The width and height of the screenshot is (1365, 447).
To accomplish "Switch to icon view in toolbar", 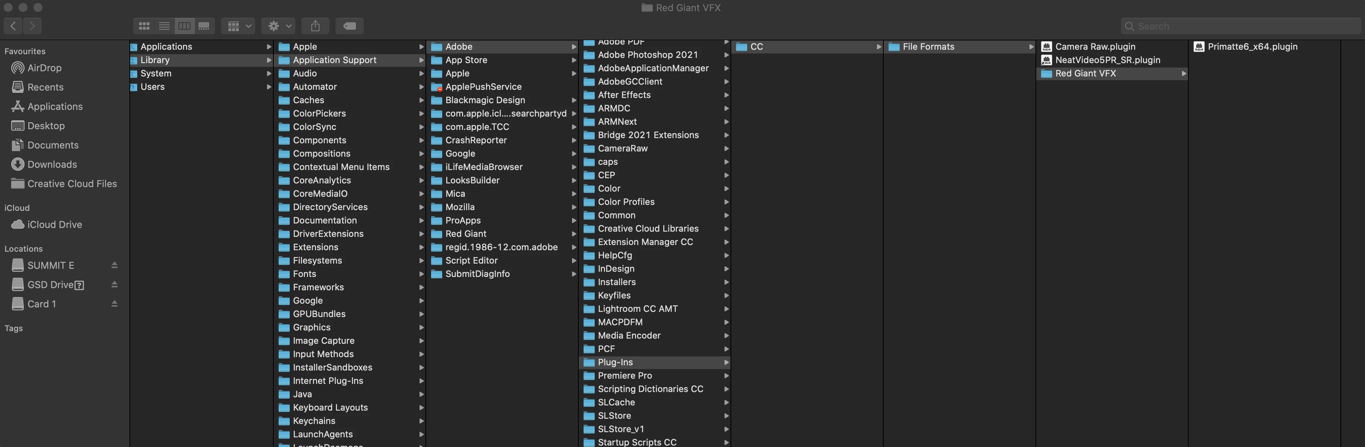I will (144, 26).
